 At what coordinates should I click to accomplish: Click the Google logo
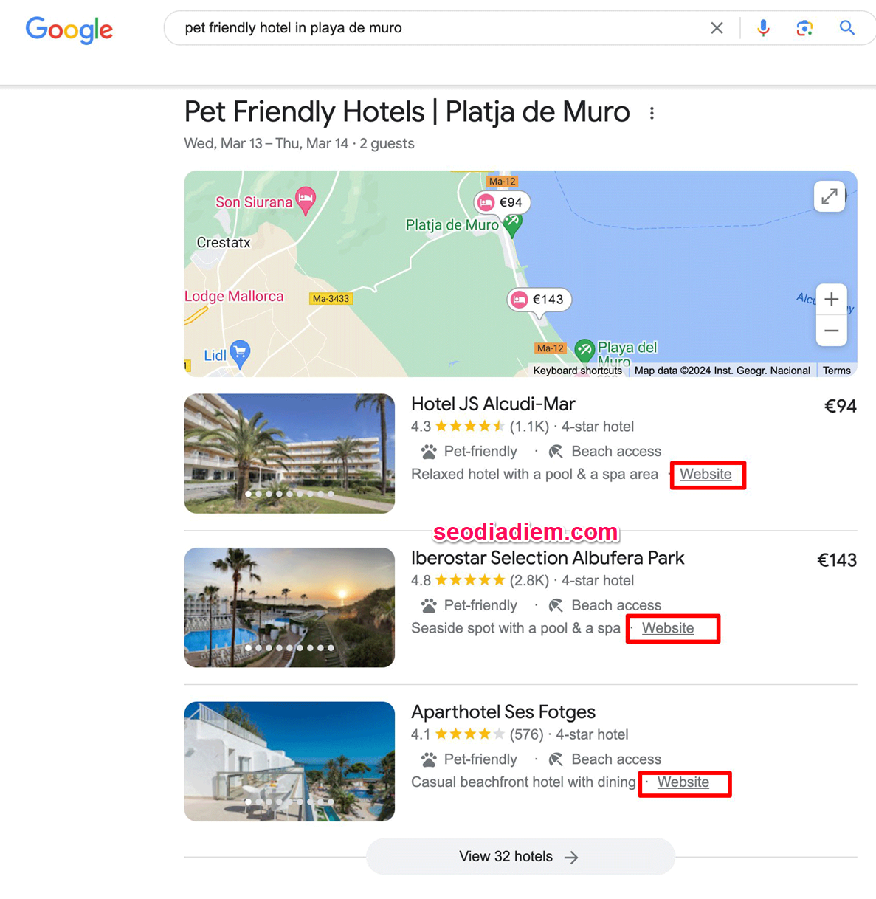click(x=69, y=30)
